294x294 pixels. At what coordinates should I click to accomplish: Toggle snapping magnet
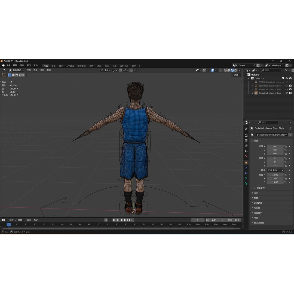[x=121, y=70]
